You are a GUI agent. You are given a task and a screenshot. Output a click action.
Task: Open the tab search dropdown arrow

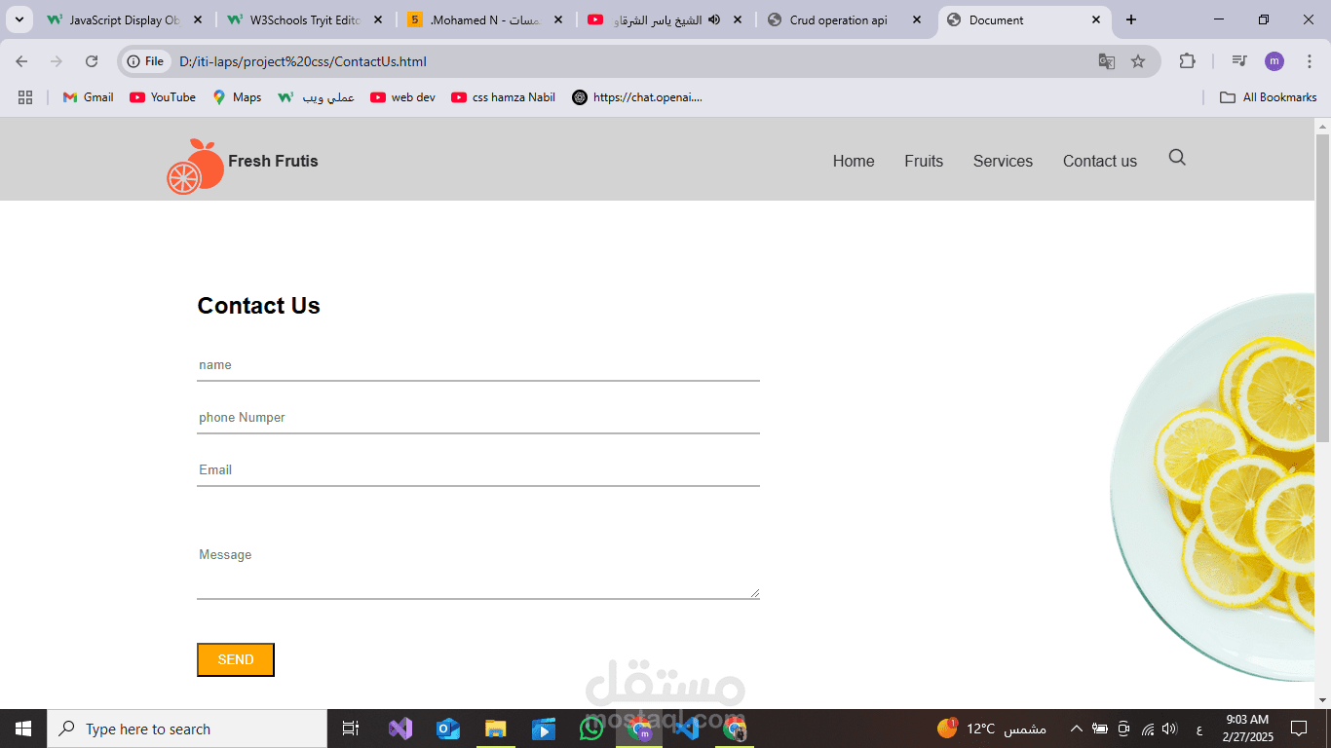(x=19, y=19)
